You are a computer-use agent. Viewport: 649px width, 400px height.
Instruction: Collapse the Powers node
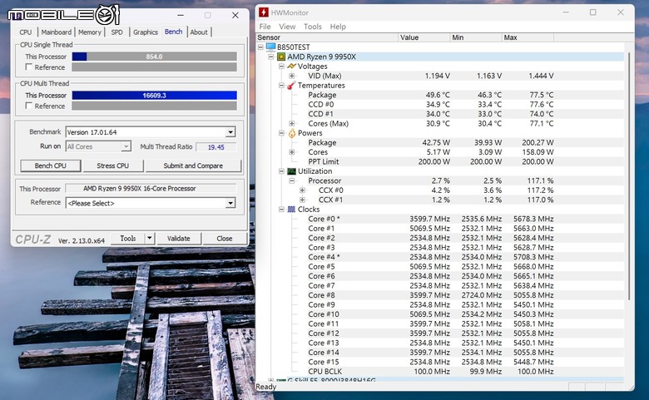point(281,133)
